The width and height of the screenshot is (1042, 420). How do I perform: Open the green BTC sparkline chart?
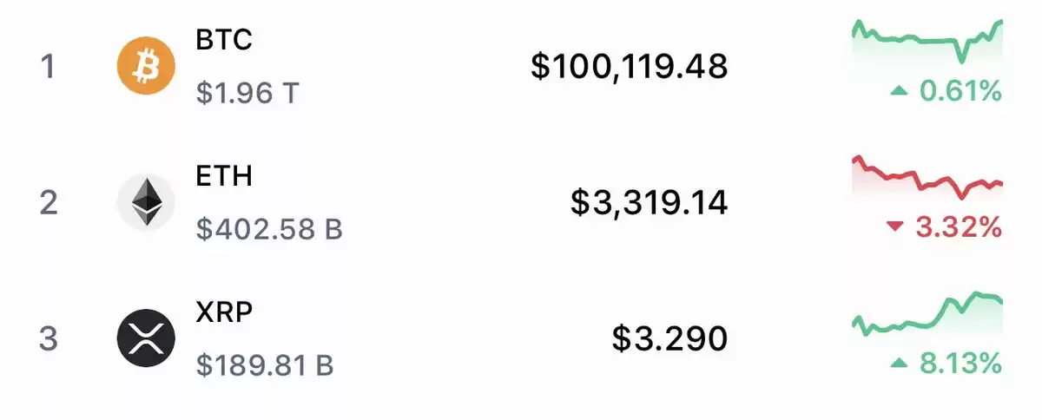[927, 43]
